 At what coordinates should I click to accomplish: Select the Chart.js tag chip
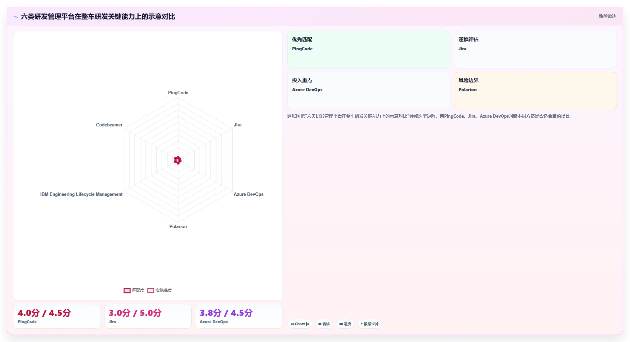(300, 324)
